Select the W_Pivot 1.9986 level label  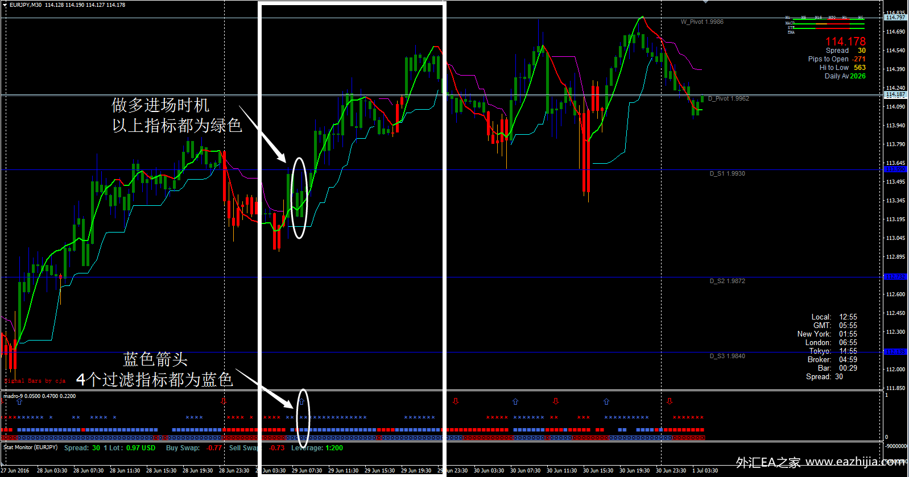[x=702, y=22]
